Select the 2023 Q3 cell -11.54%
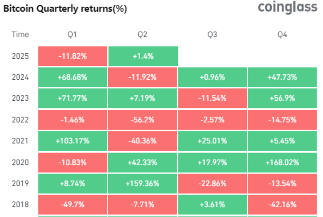Viewport: 323px width, 217px height. [212, 98]
